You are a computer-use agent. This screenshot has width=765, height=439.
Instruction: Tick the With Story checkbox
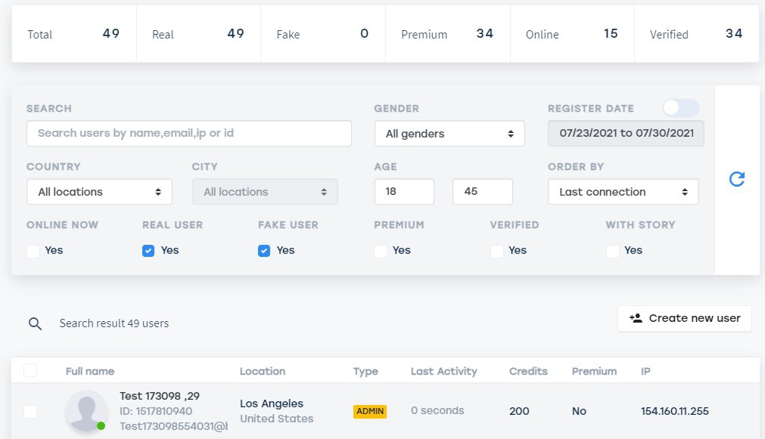[x=612, y=251]
